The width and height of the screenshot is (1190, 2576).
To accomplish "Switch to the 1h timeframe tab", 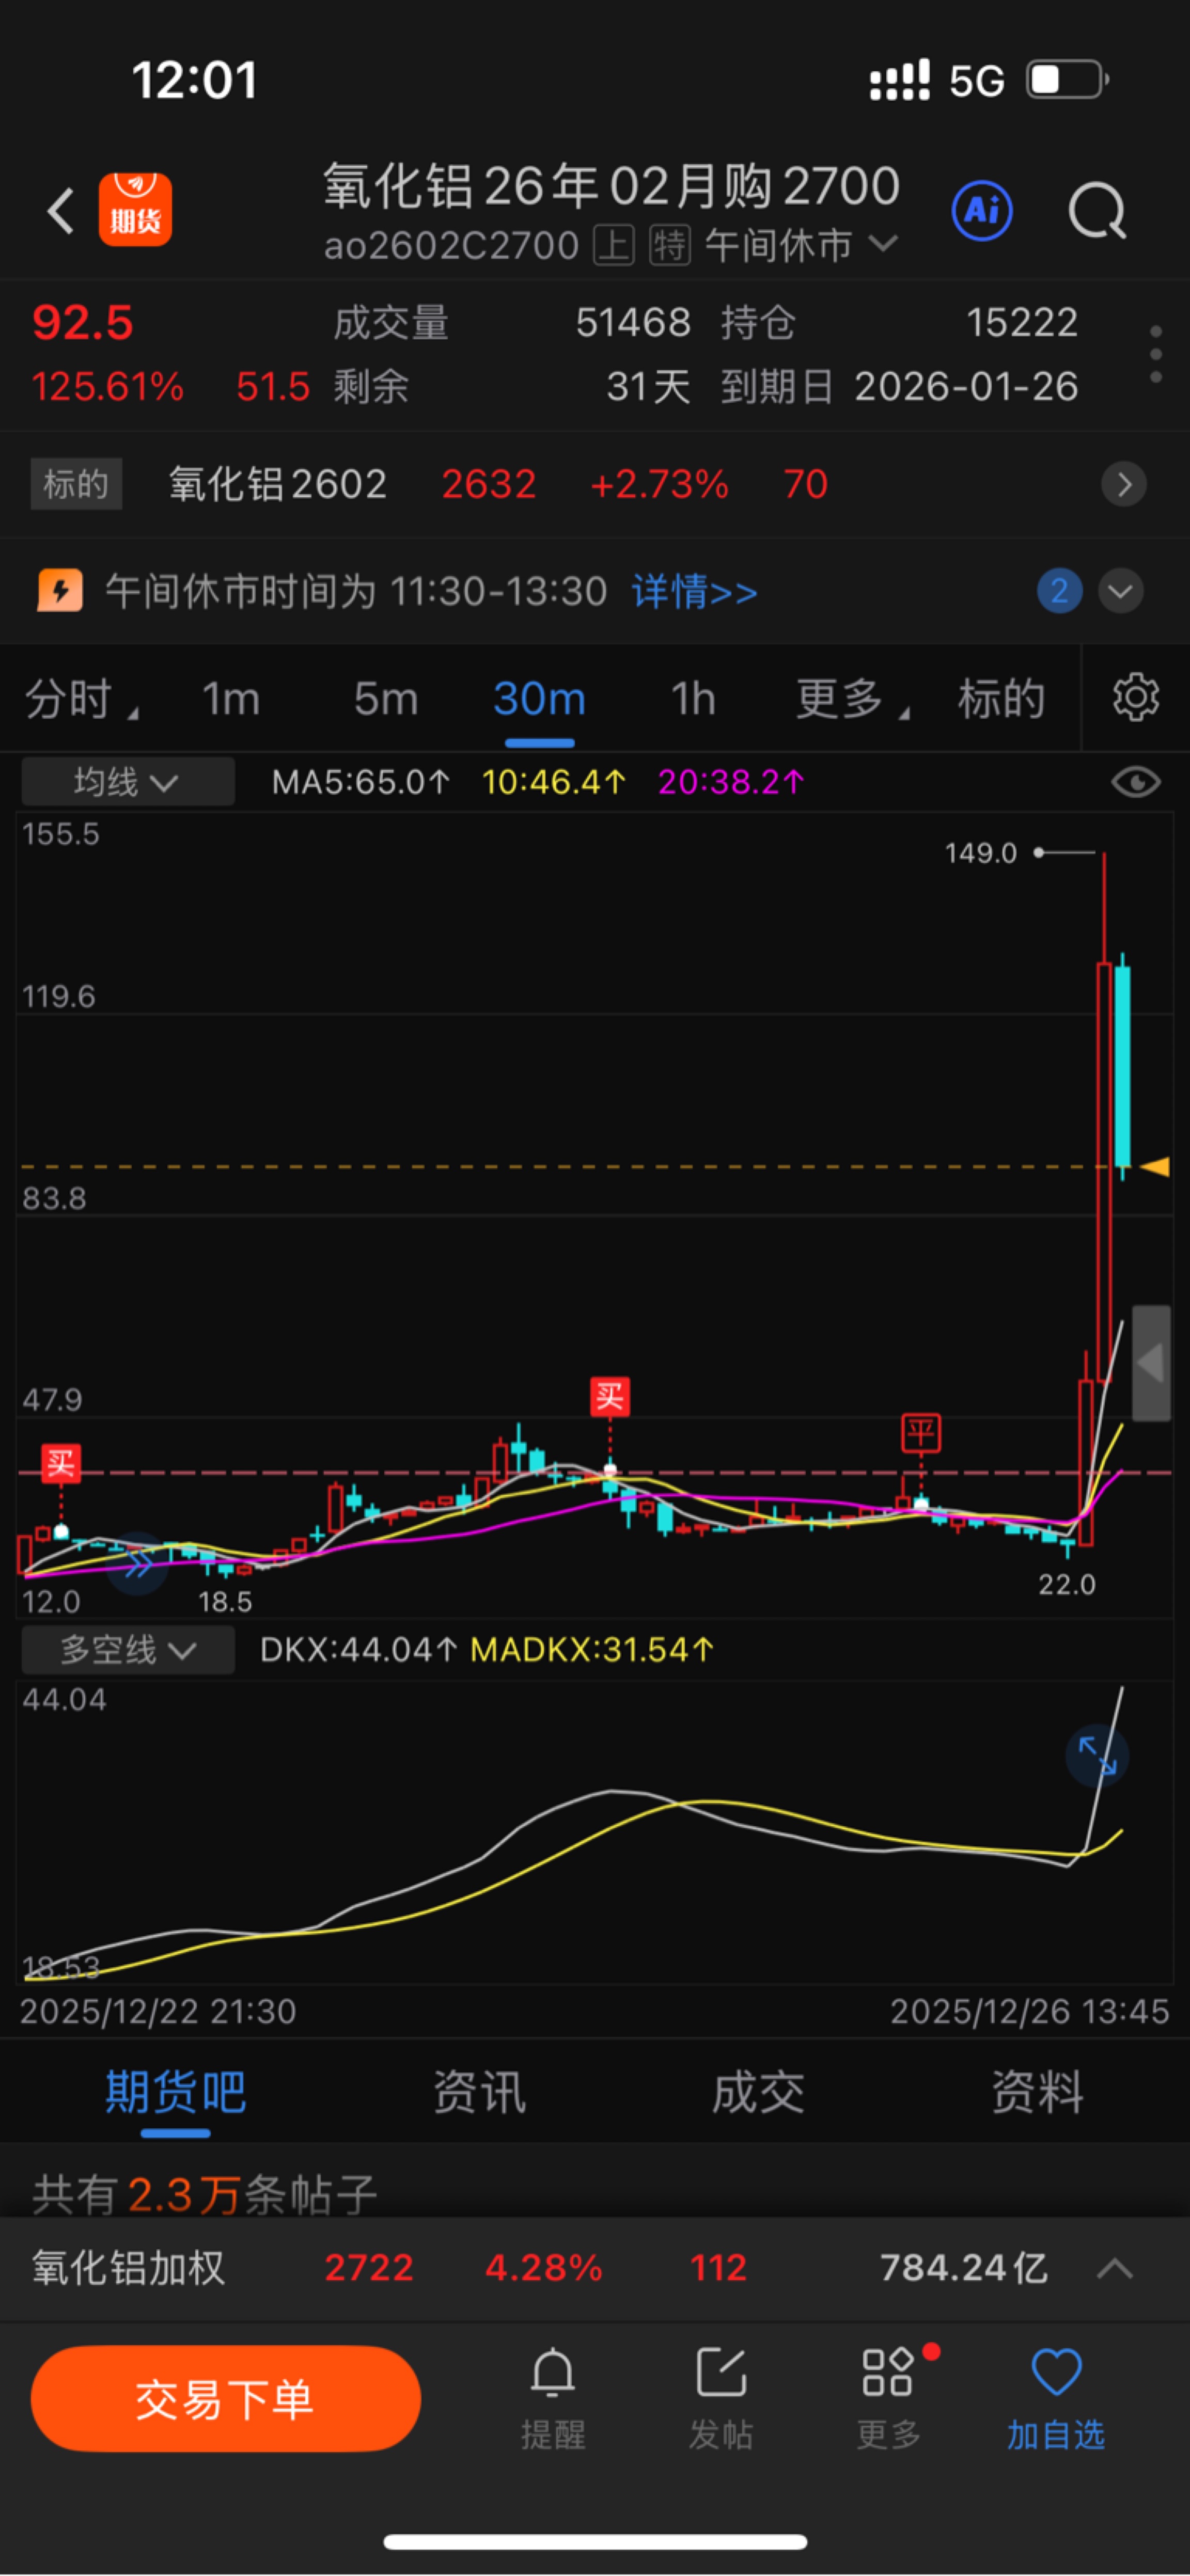I will pyautogui.click(x=692, y=699).
